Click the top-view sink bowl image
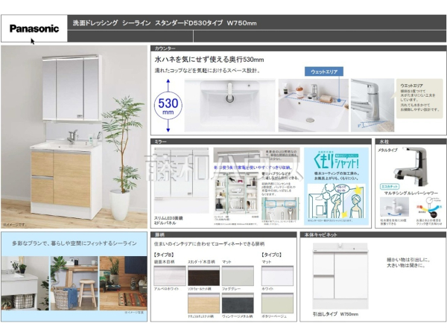 point(229,105)
